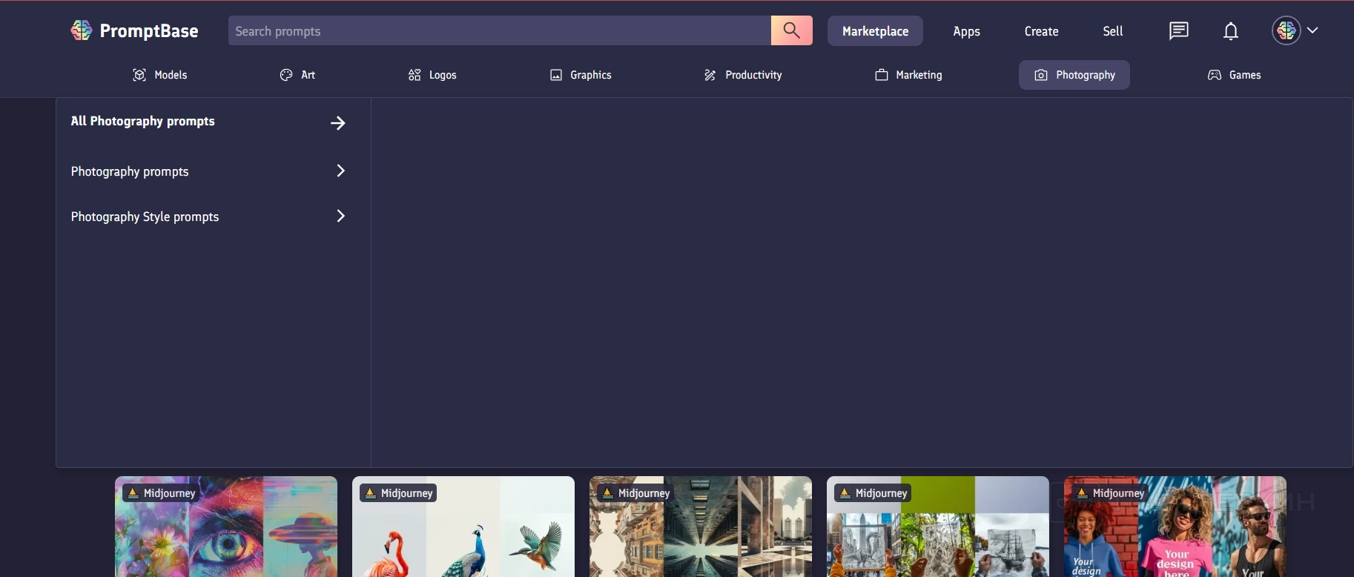1354x577 pixels.
Task: Click Midjourney badge on the birds thumbnail
Action: point(398,493)
